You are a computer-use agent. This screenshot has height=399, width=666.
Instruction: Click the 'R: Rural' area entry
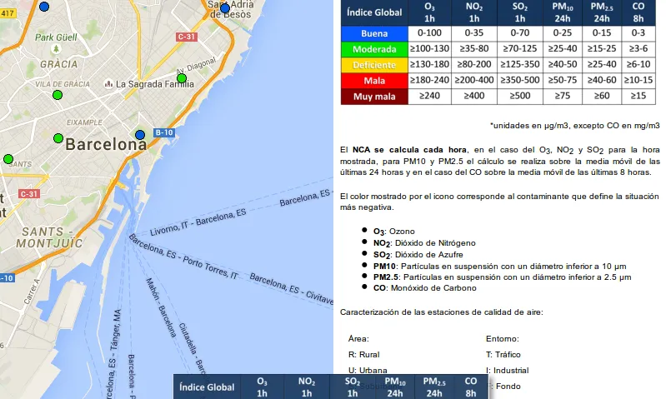[363, 354]
